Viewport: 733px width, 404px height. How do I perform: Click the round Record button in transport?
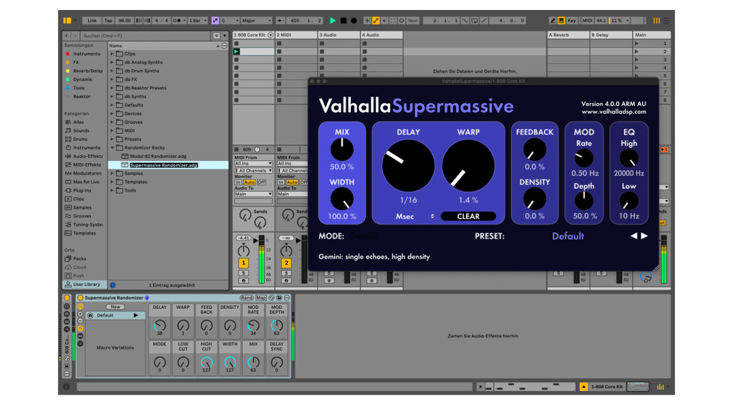(354, 21)
